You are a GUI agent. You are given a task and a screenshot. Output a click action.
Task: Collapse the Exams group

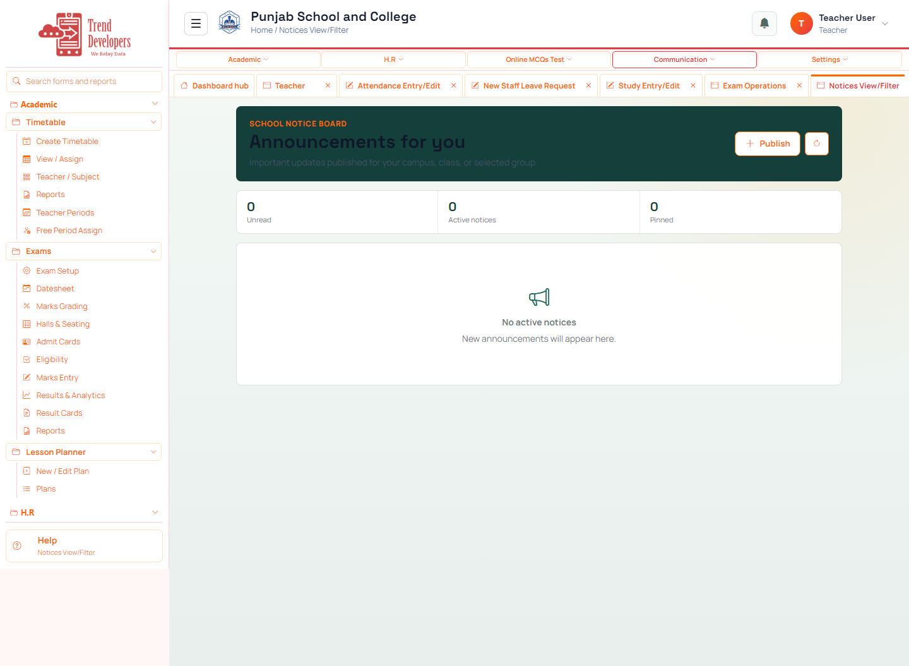coord(153,251)
